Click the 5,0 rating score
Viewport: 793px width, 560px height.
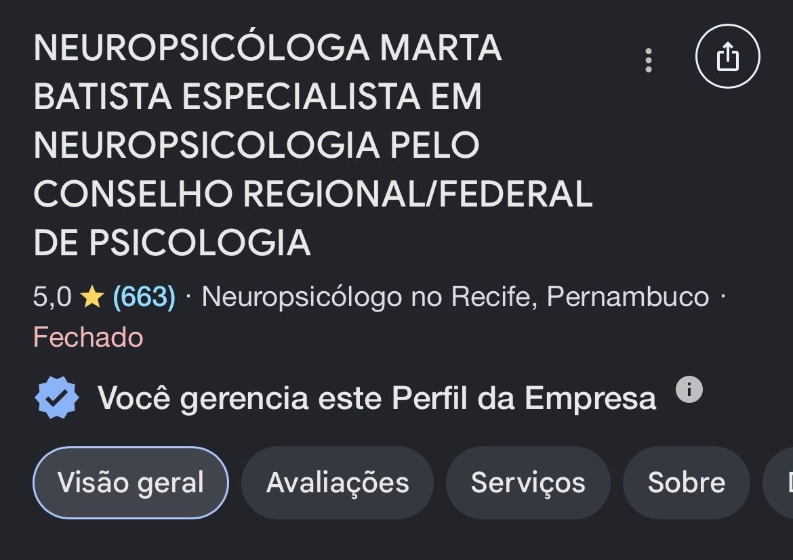(52, 297)
